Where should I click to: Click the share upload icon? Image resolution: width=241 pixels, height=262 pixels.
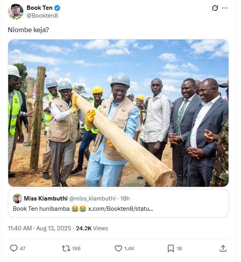[223, 248]
